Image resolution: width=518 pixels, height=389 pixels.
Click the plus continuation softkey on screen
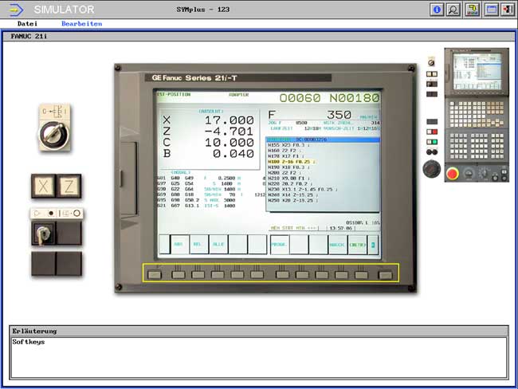click(373, 245)
